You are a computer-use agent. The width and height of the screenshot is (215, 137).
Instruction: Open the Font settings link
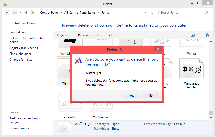(18, 32)
